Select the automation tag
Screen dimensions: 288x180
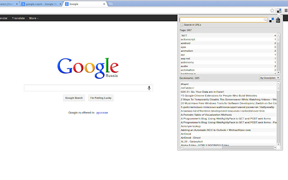[228, 70]
